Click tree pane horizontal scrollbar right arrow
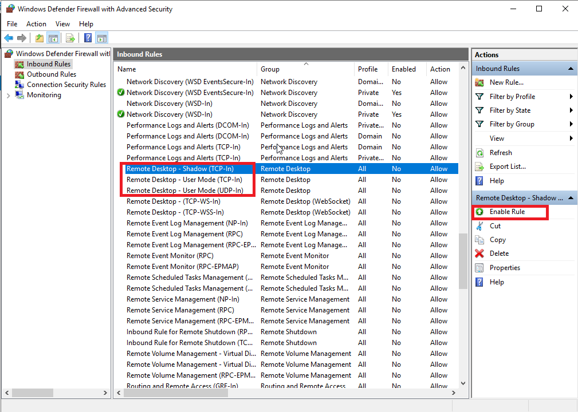Viewport: 578px width, 412px height. (x=105, y=393)
